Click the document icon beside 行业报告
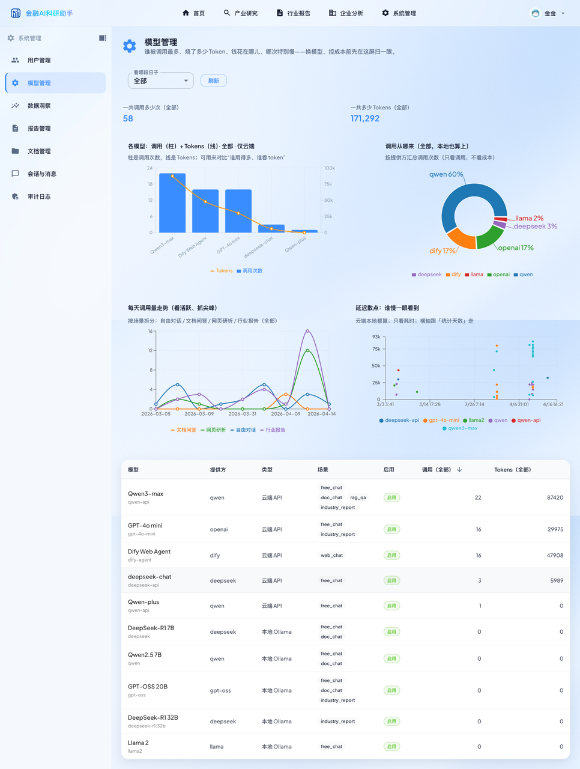The image size is (580, 769). [280, 13]
